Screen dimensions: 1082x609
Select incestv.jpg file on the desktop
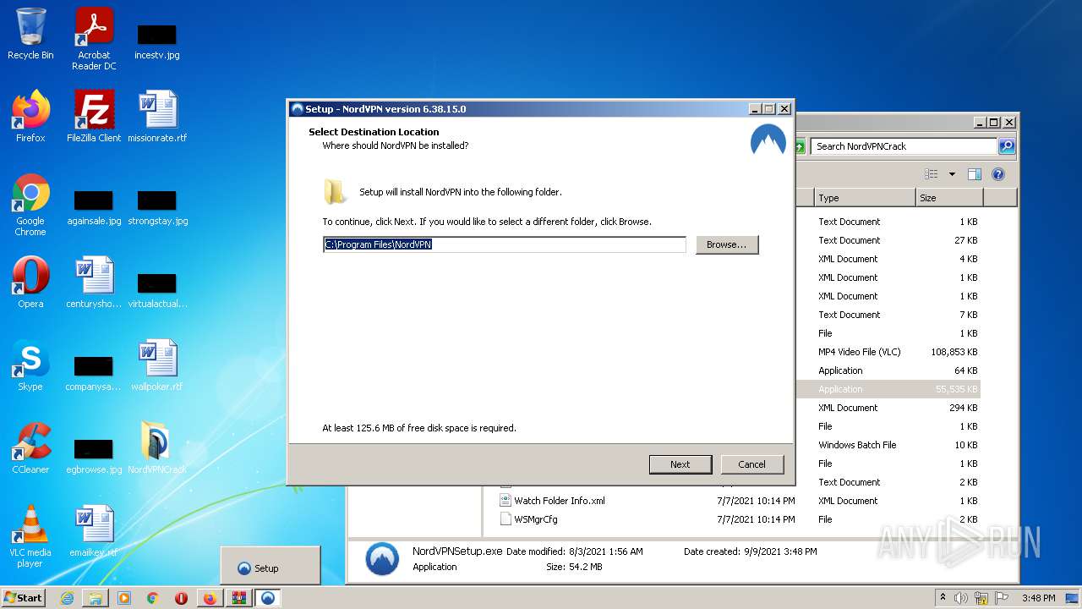tap(157, 42)
